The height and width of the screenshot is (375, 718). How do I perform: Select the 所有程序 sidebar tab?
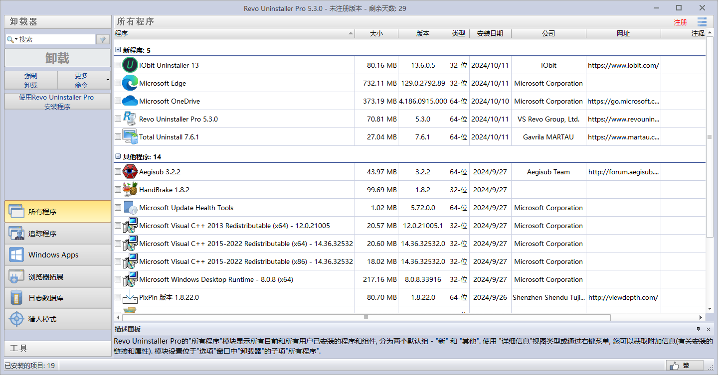pyautogui.click(x=58, y=212)
